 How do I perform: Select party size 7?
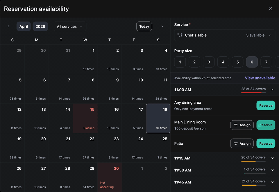266,62
